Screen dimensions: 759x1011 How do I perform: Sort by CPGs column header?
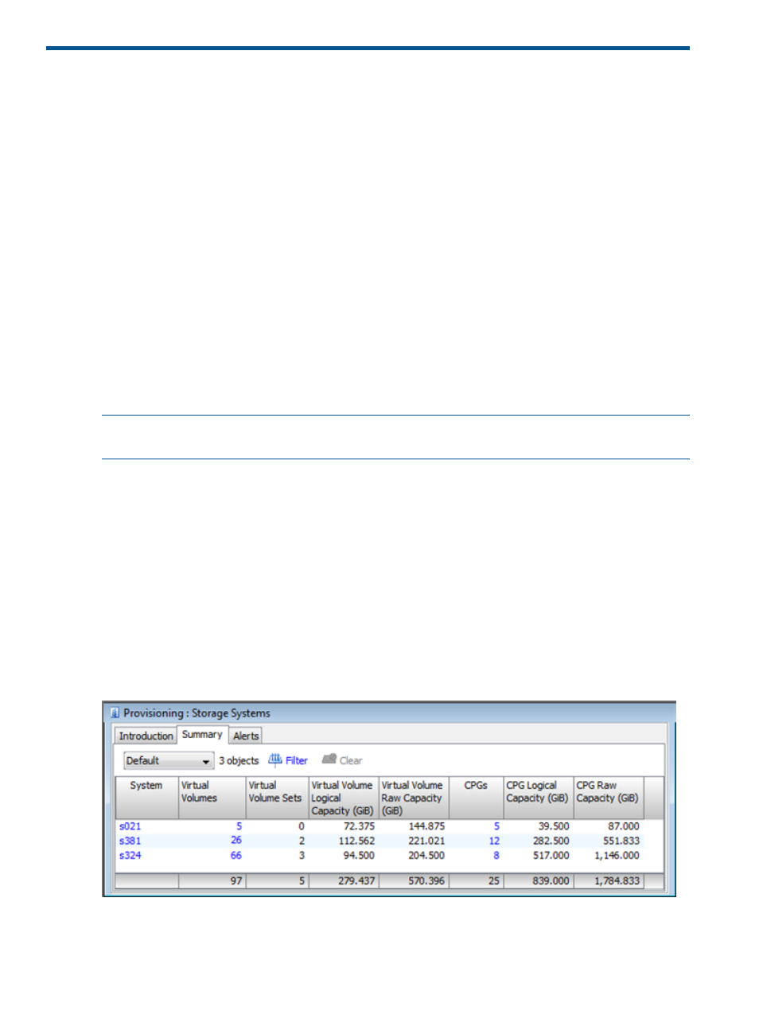pos(476,798)
